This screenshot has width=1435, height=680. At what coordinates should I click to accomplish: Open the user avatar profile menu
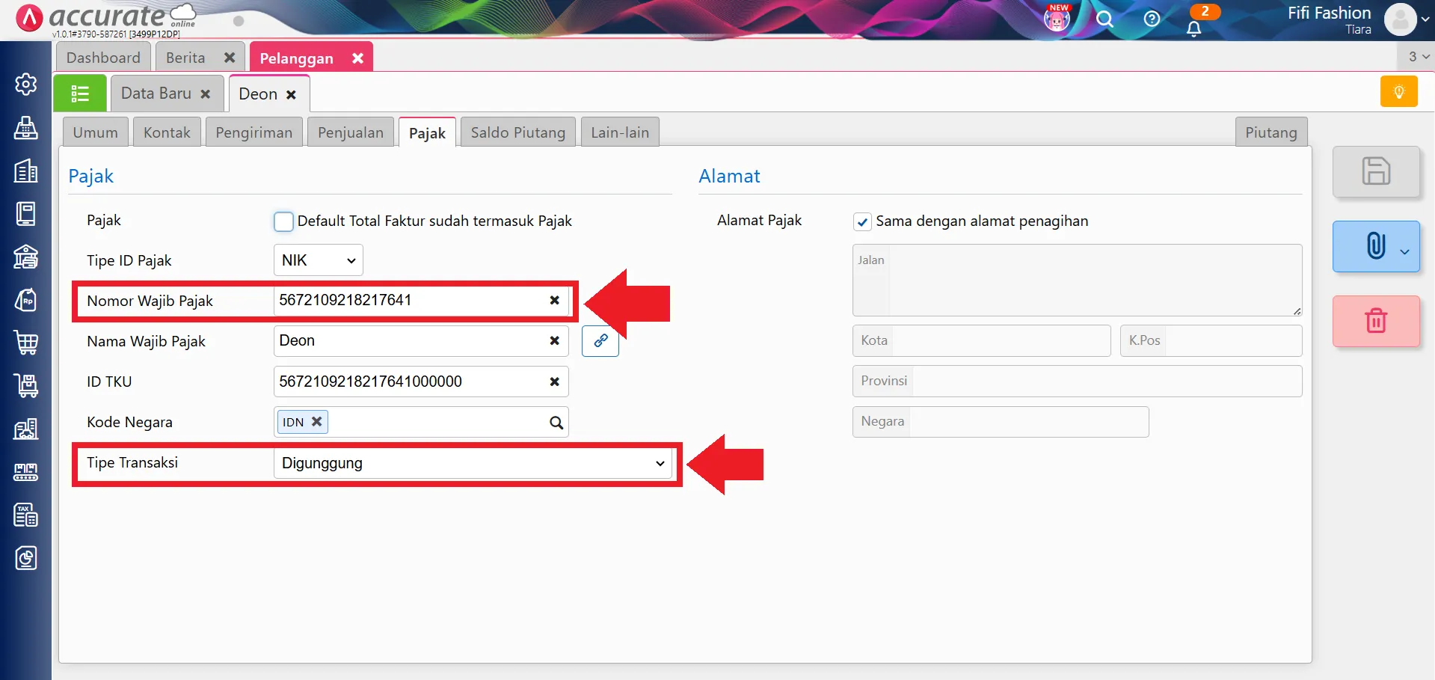pyautogui.click(x=1400, y=19)
